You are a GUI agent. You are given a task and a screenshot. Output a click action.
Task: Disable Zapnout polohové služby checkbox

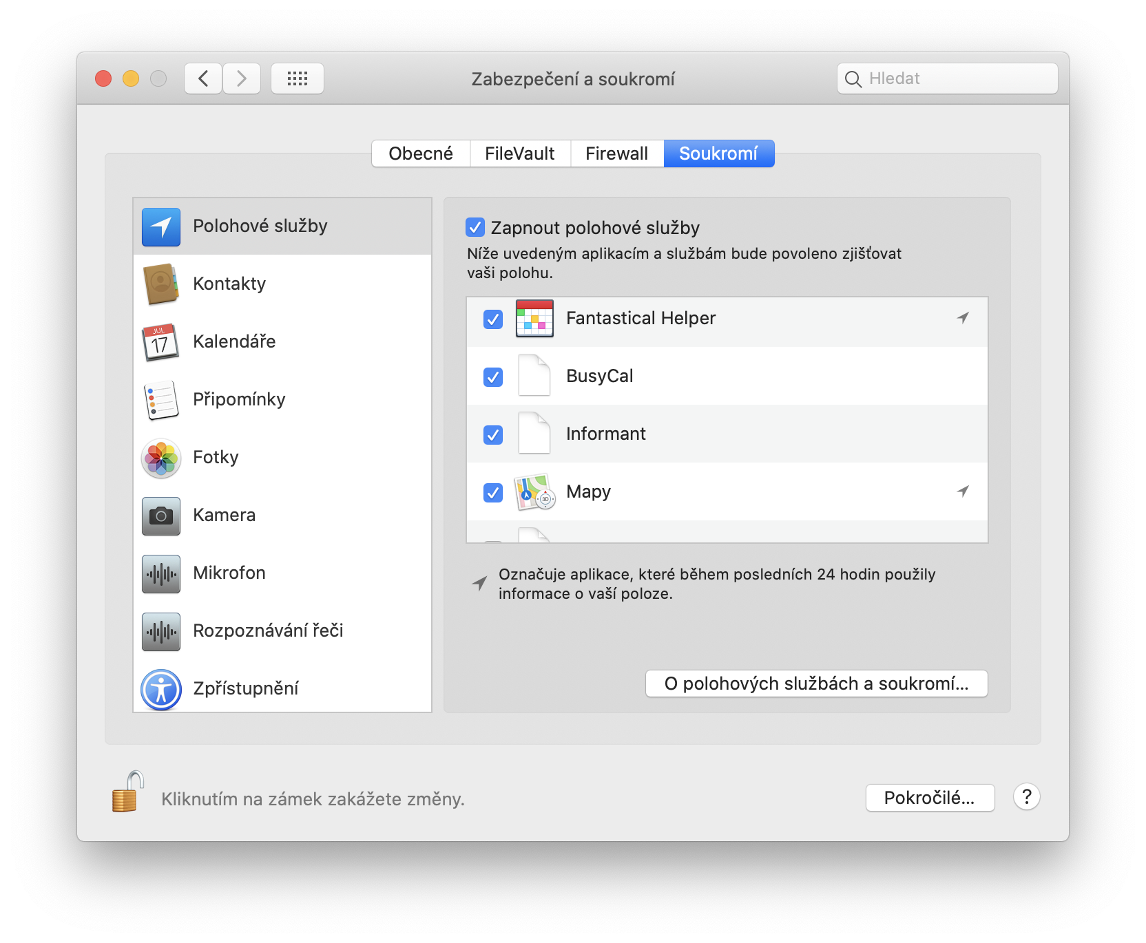[475, 227]
